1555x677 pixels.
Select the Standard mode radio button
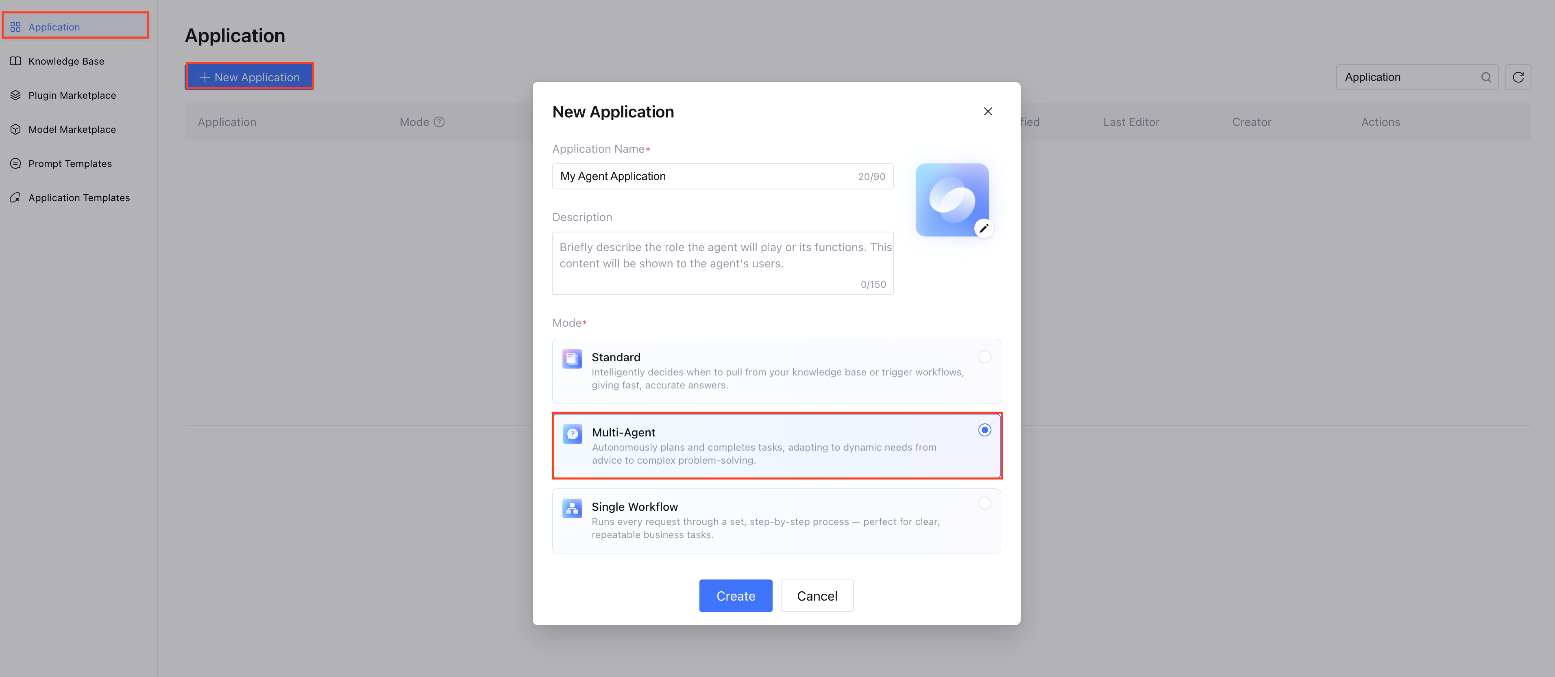coord(984,357)
